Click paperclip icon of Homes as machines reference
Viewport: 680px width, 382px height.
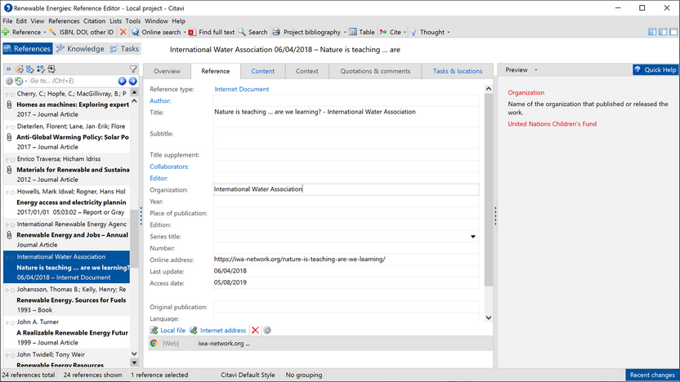(x=9, y=104)
